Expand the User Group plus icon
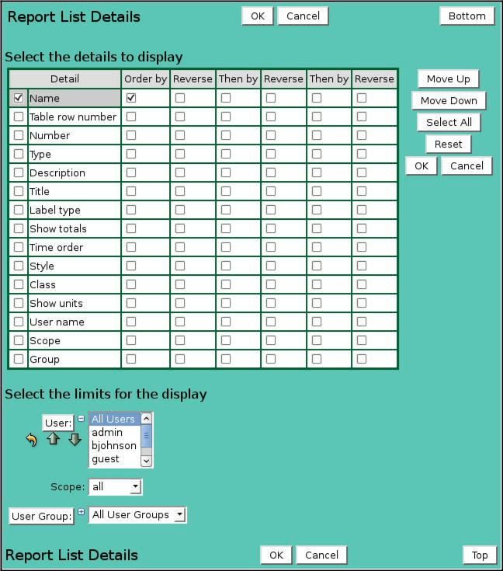Viewport: 503px width, 571px height. coord(82,512)
